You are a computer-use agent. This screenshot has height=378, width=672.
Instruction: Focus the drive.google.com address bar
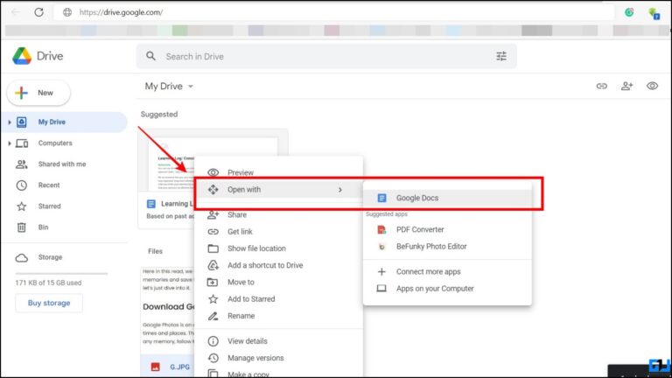pos(333,12)
